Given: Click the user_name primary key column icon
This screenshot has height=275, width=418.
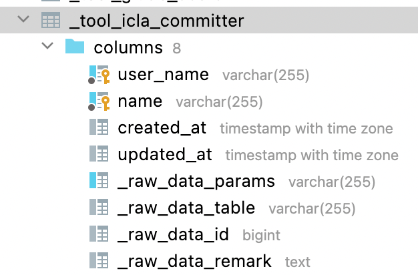Looking at the screenshot, I should pyautogui.click(x=99, y=75).
